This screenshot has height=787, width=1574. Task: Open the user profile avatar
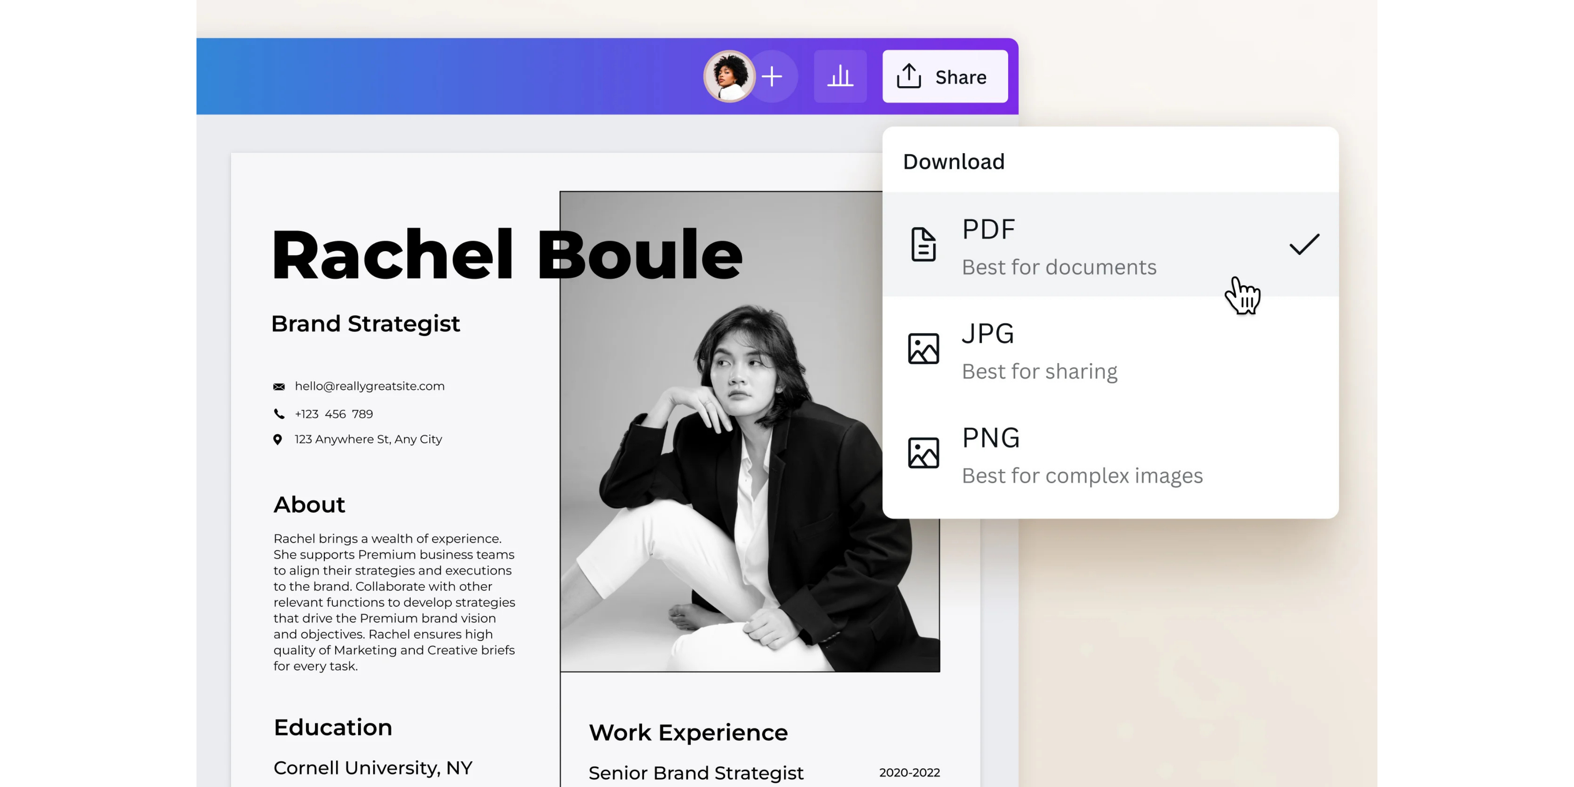pos(730,76)
